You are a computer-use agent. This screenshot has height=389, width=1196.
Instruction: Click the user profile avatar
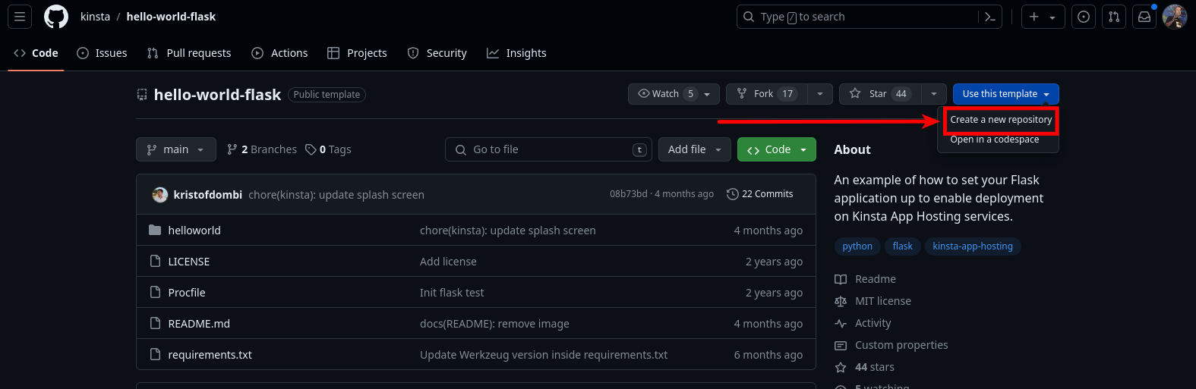1174,17
